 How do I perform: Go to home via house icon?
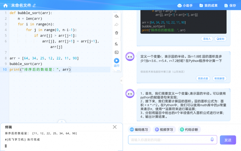point(5,5)
